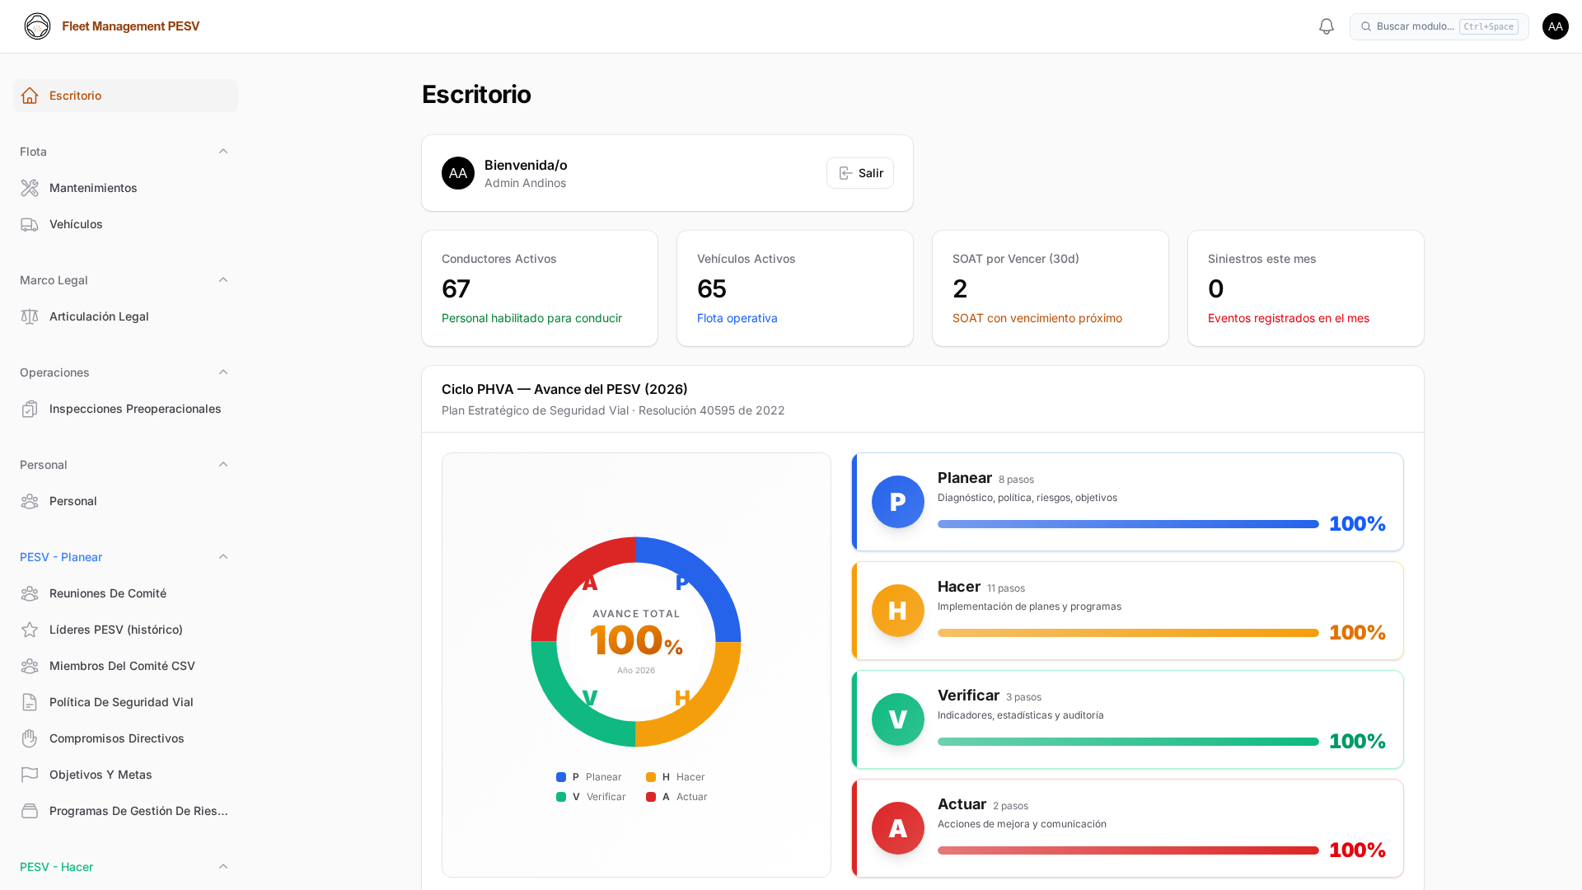Click the Vehículos Activos card
Image resolution: width=1582 pixels, height=890 pixels.
[795, 288]
